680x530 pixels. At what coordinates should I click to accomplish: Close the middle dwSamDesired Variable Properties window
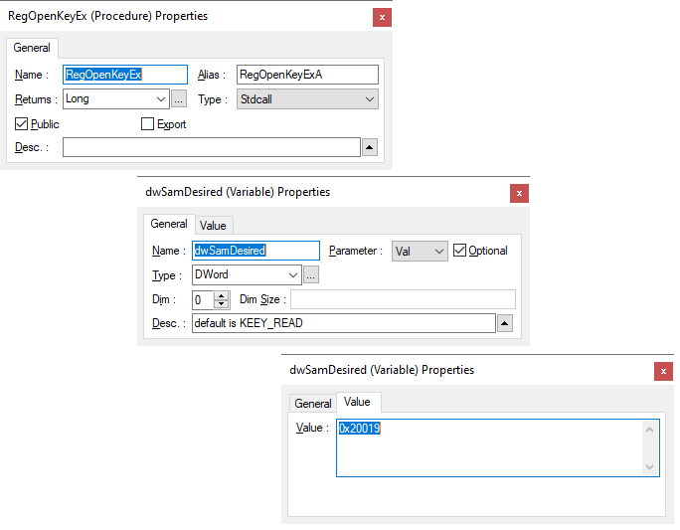pos(519,194)
